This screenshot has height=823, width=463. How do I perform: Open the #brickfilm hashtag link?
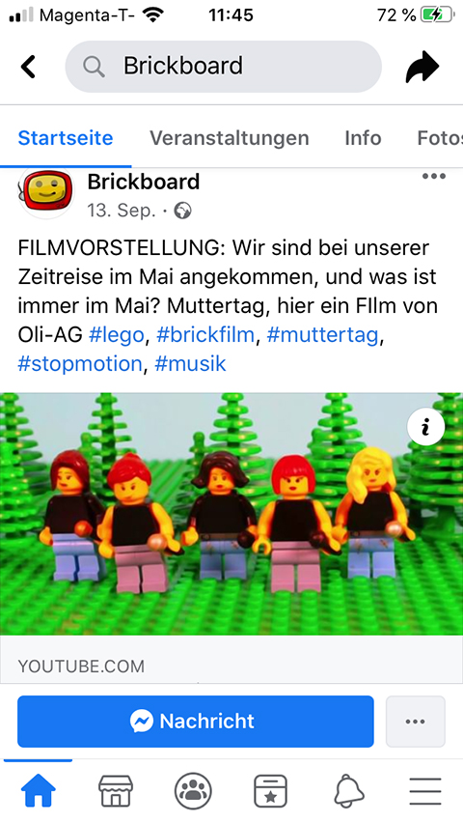tap(205, 335)
